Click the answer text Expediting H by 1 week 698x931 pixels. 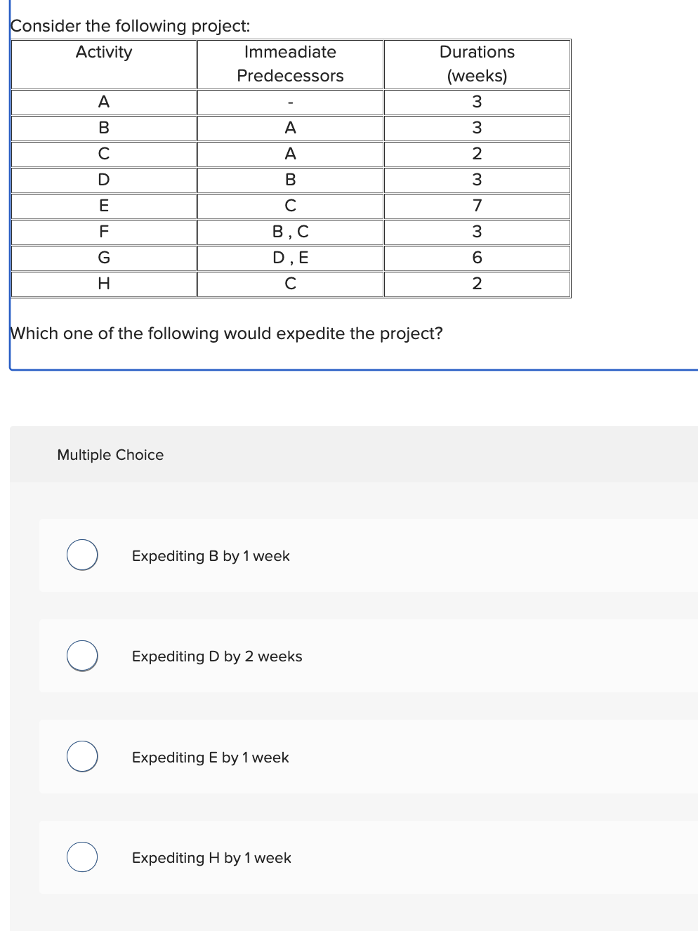pos(211,857)
